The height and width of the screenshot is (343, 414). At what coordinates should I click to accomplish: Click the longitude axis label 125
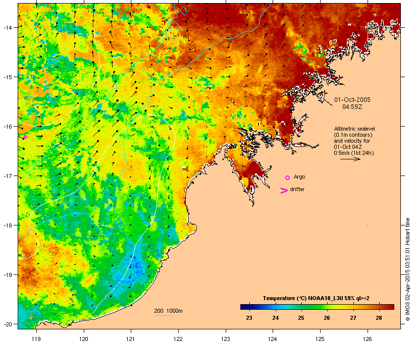point(320,339)
